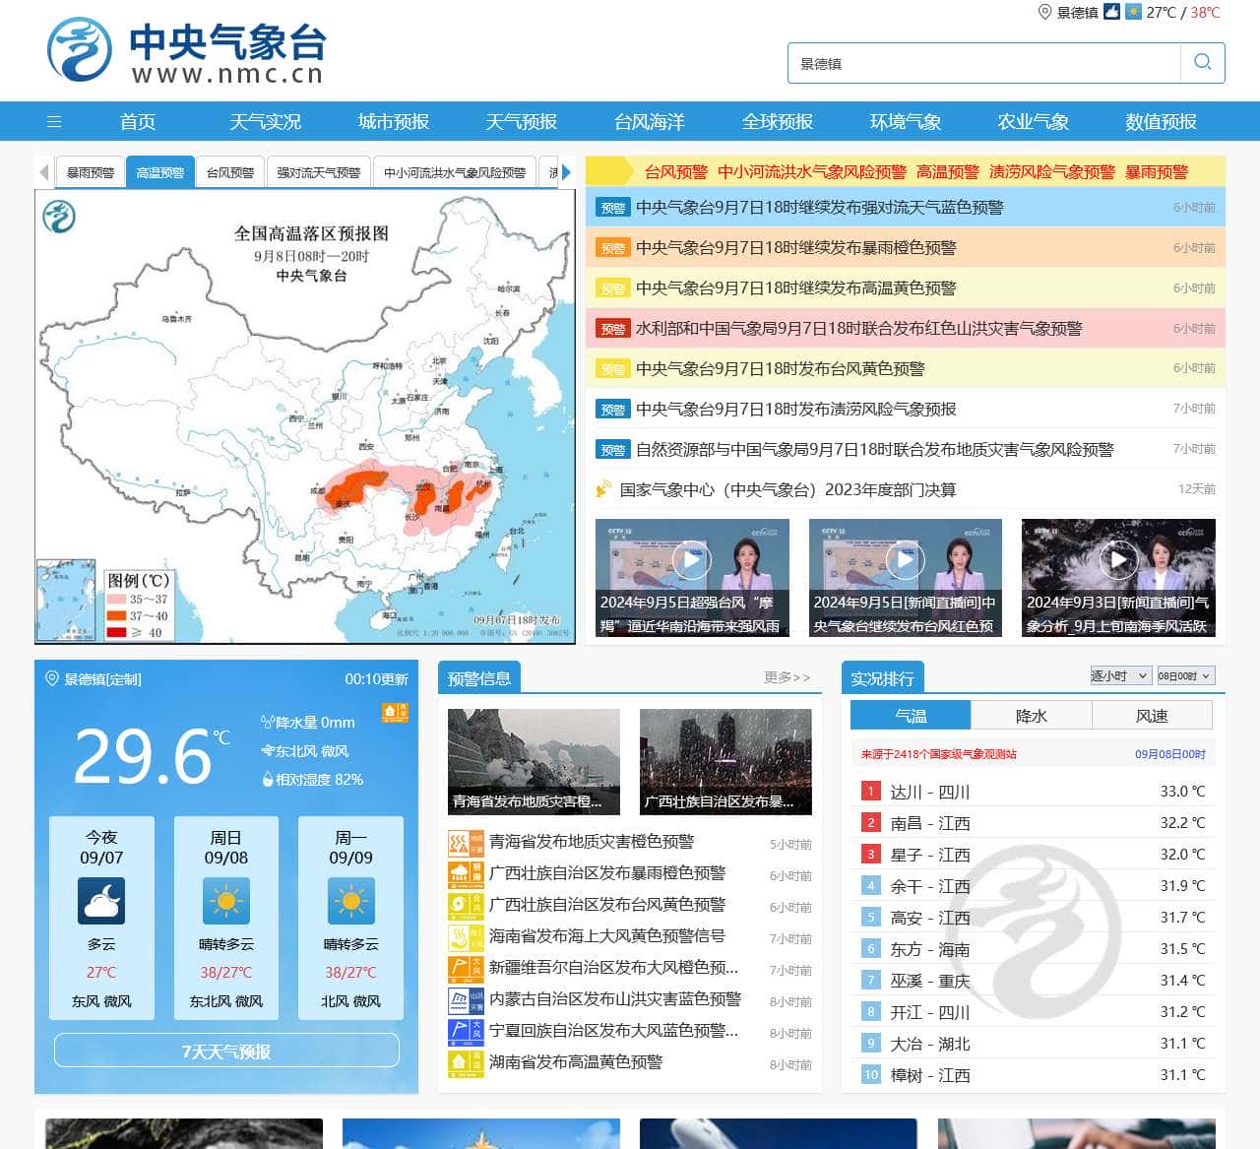Open 国家气象中心2023年度部门决算 link
Screen dimensions: 1260x1149
(x=787, y=489)
